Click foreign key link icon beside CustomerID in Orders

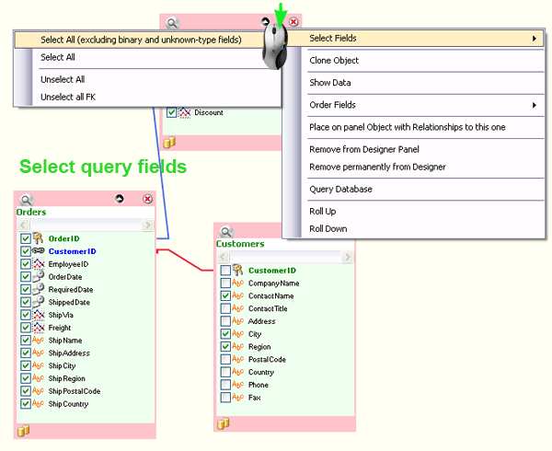[x=38, y=250]
